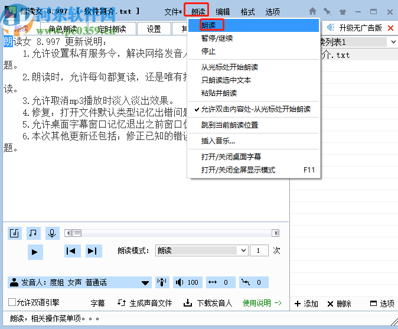Click 下载发音人 button
398x329 pixels.
click(214, 303)
